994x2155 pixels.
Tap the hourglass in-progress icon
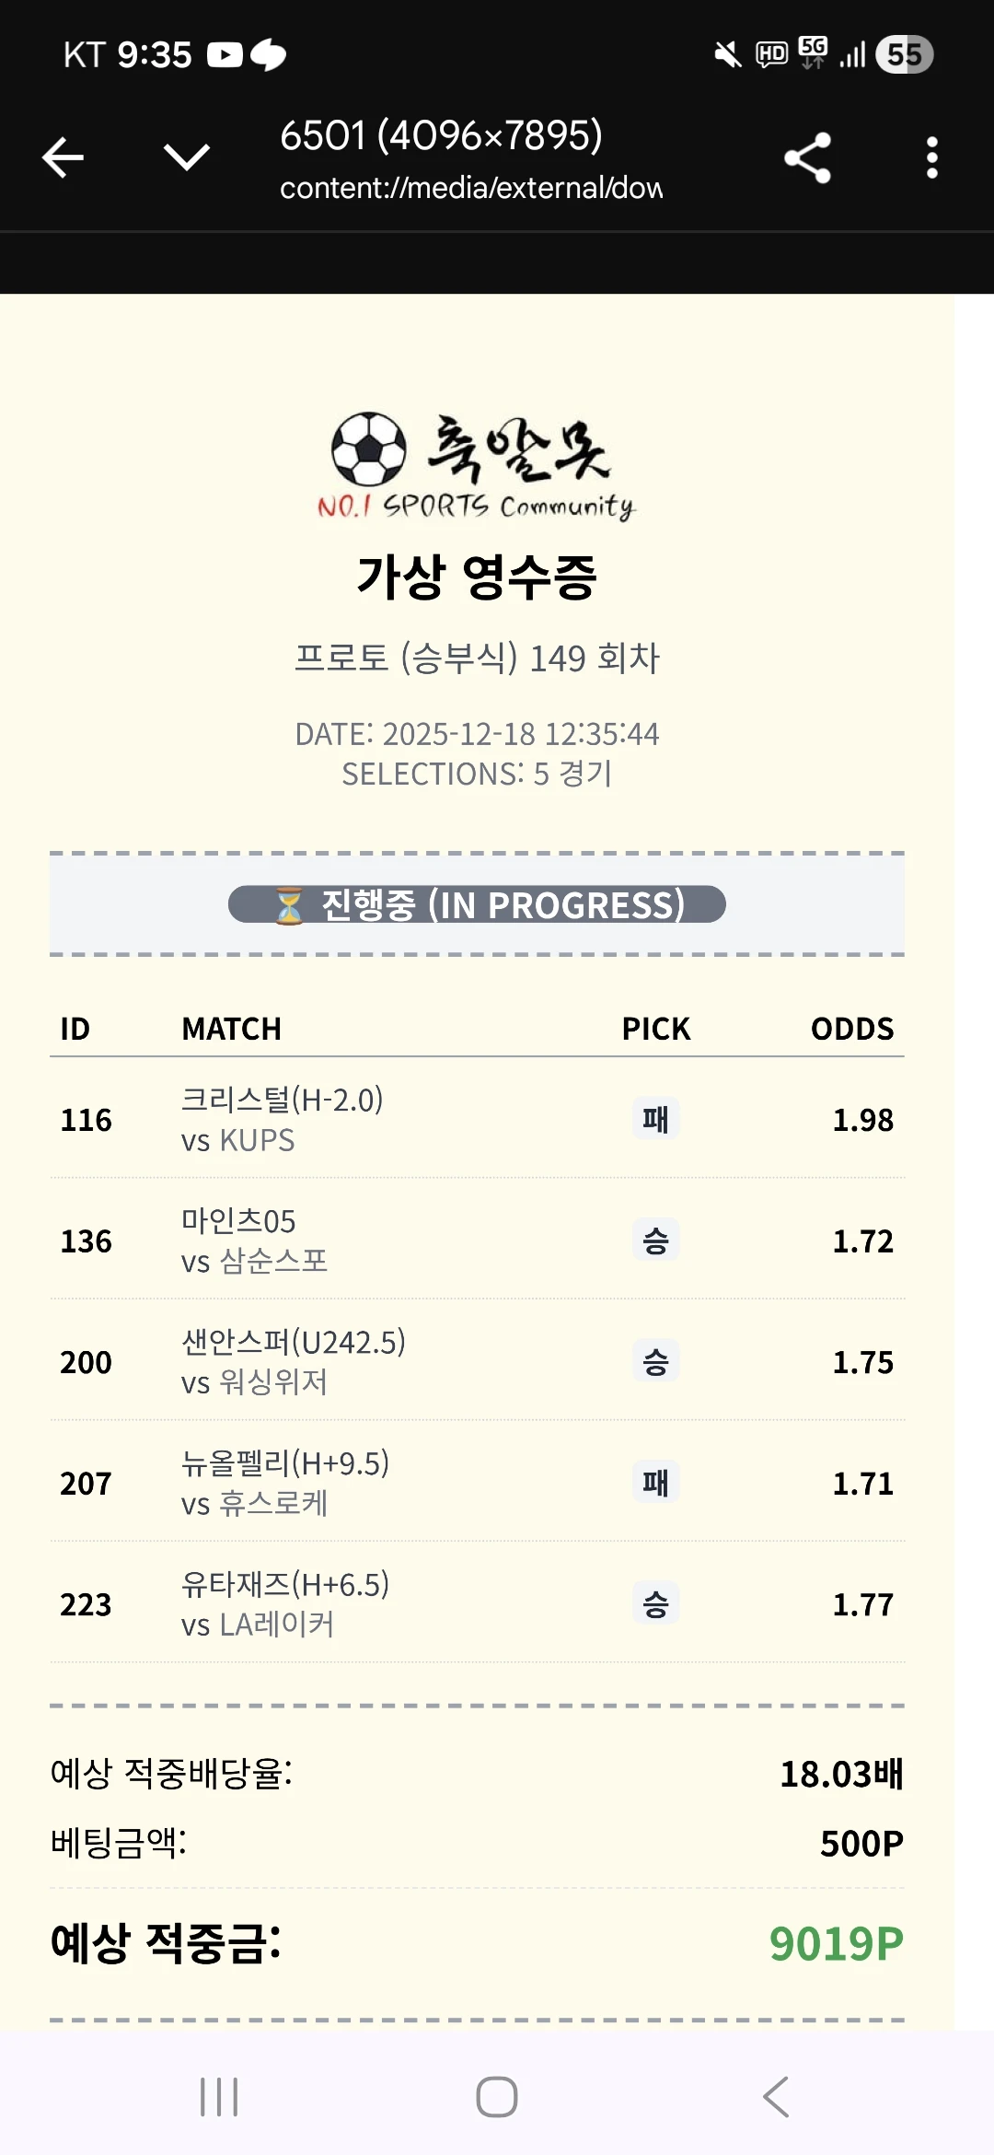(x=288, y=905)
